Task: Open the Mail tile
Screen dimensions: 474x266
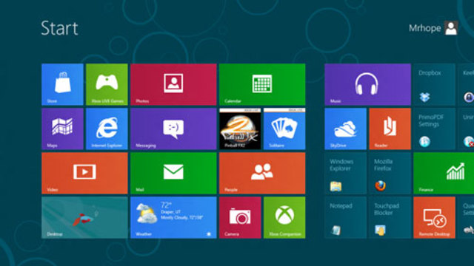Action: click(x=173, y=173)
